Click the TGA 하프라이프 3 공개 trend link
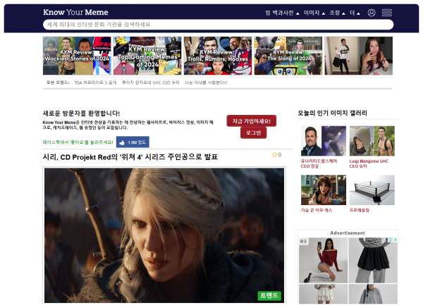The image size is (423, 308). click(x=95, y=82)
